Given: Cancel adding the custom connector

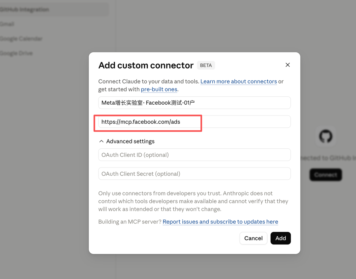Looking at the screenshot, I should tap(253, 238).
